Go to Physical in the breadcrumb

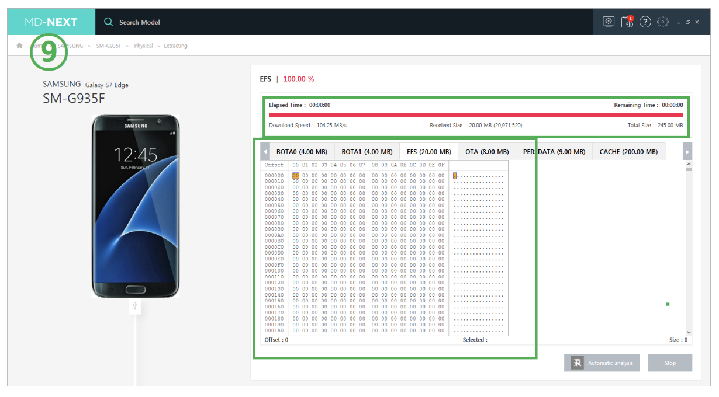click(143, 46)
